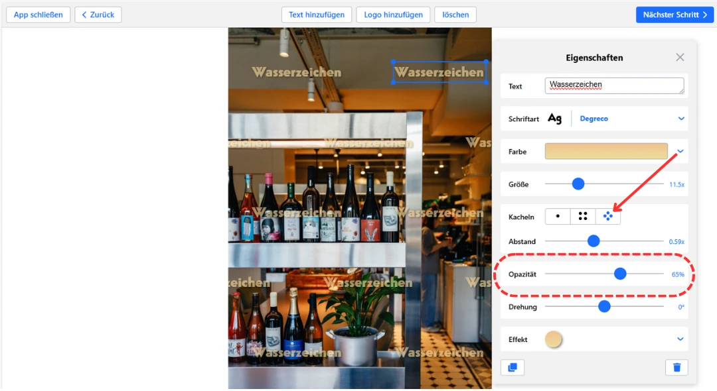
Task: Expand the Schriftart font dropdown
Action: [680, 119]
